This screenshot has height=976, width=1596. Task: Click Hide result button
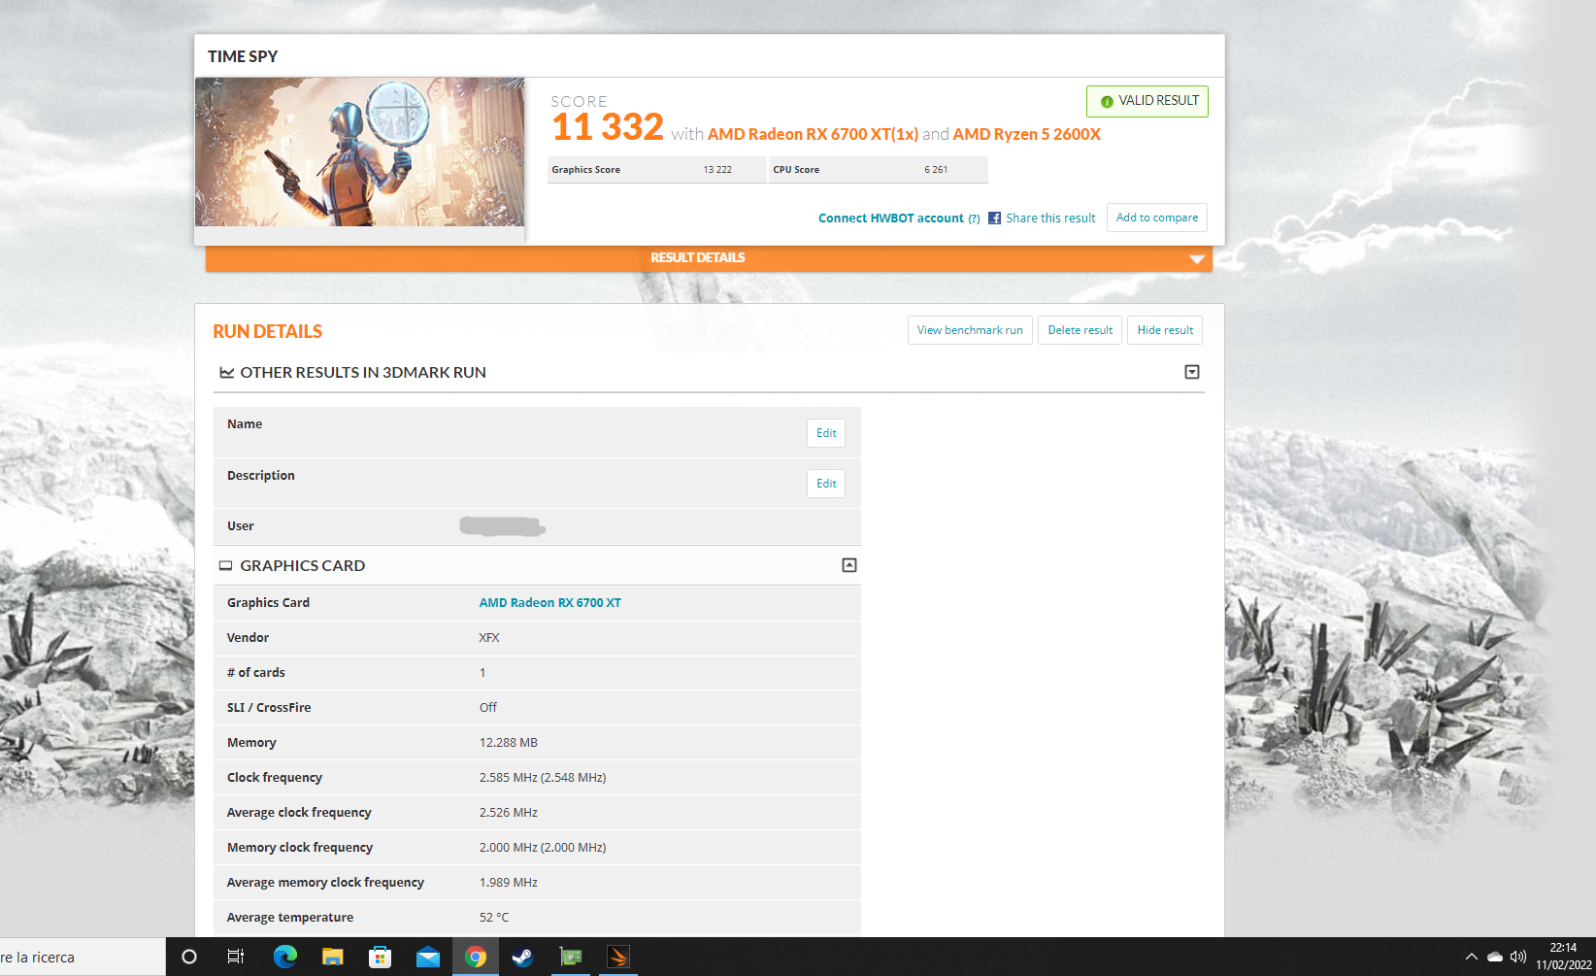(x=1165, y=330)
